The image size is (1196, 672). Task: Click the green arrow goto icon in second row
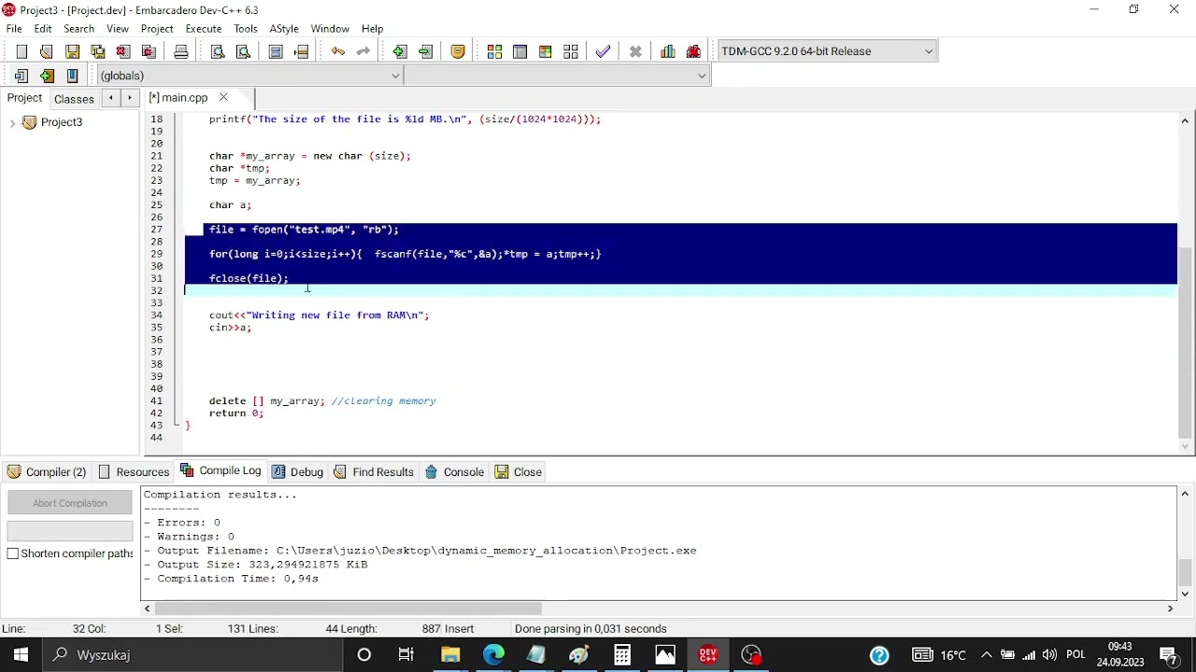[x=47, y=76]
